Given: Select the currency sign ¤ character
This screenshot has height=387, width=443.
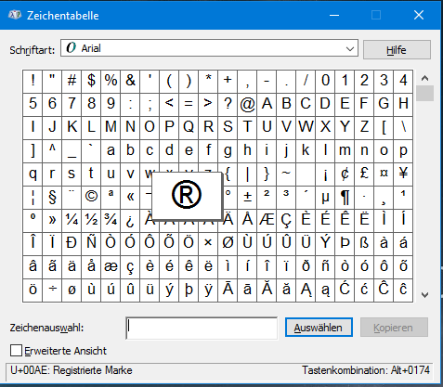Looking at the screenshot, I should pos(384,174).
